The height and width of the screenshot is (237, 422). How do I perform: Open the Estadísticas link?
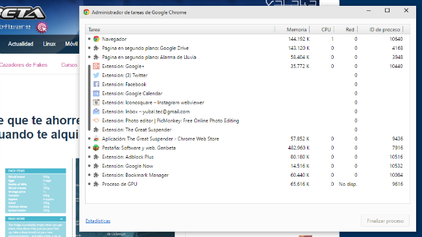coord(98,221)
